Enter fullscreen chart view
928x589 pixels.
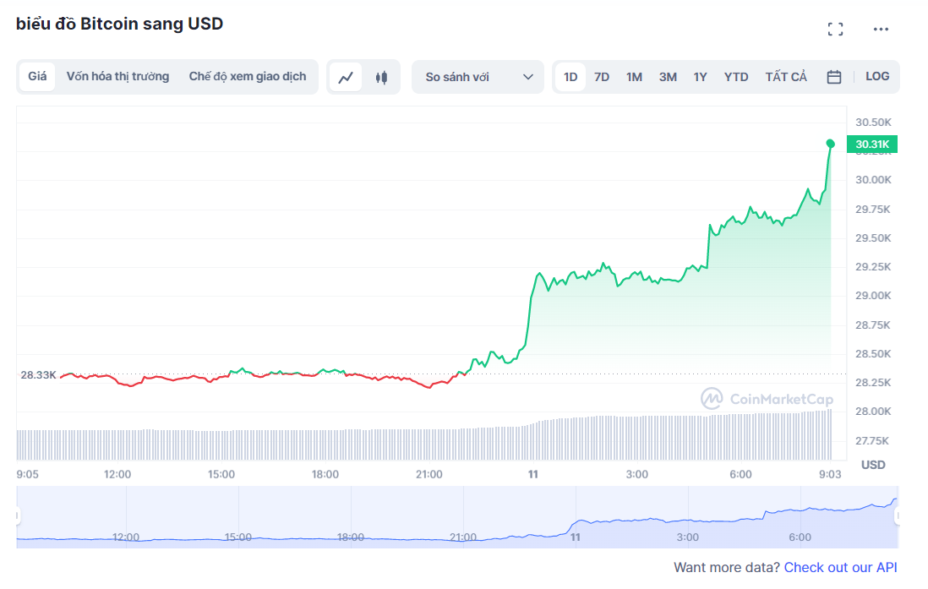(x=835, y=28)
